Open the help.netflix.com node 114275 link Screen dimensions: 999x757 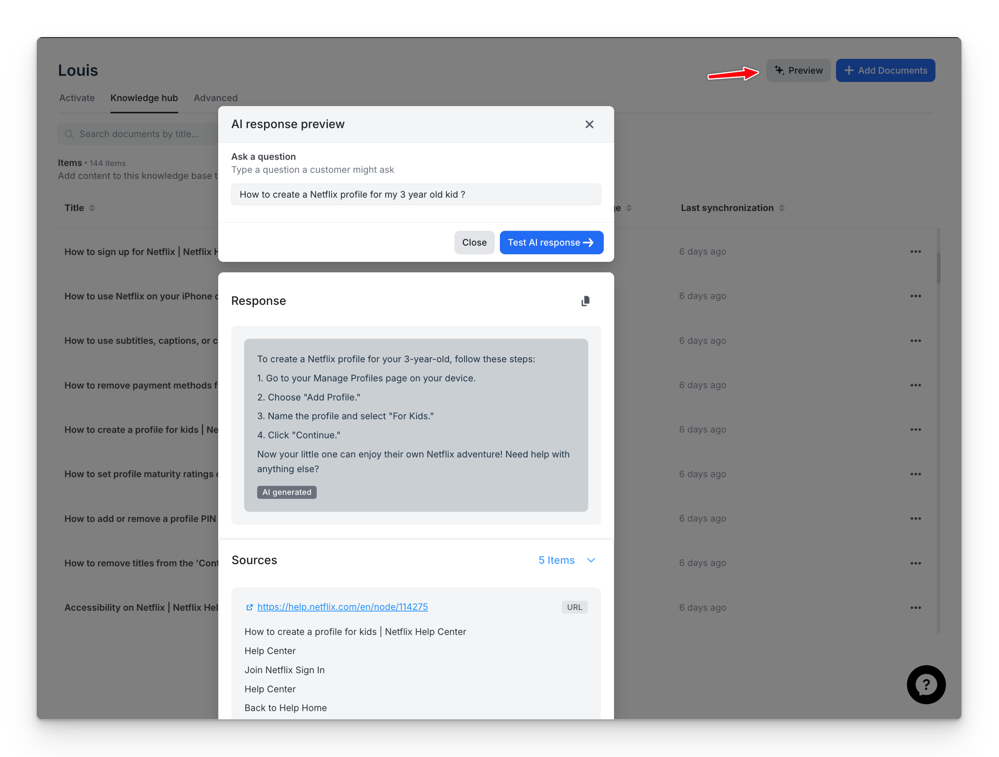[x=342, y=607]
